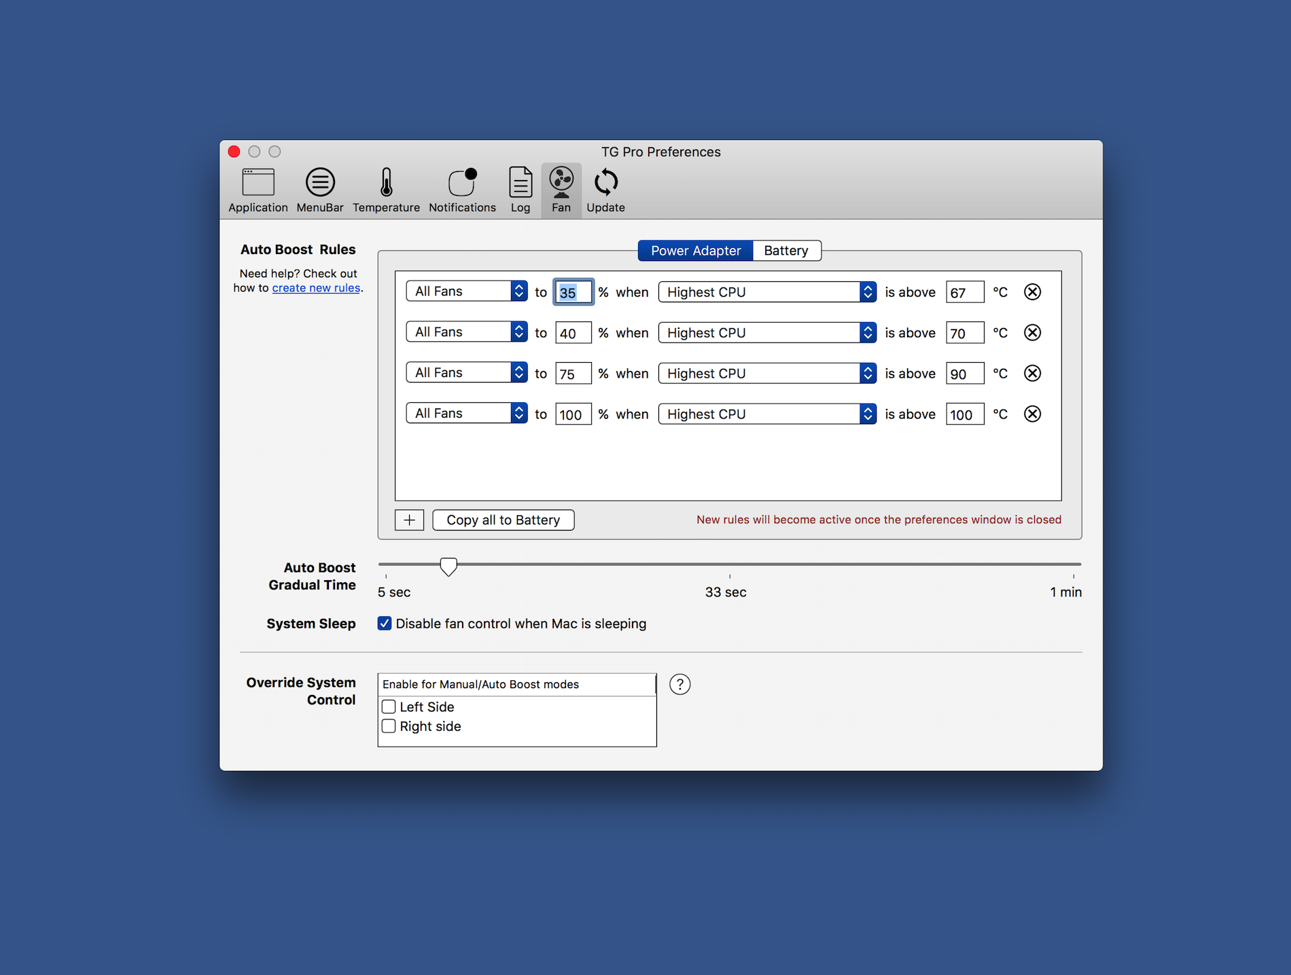Select the Power Adapter tab
This screenshot has width=1291, height=975.
(x=695, y=251)
